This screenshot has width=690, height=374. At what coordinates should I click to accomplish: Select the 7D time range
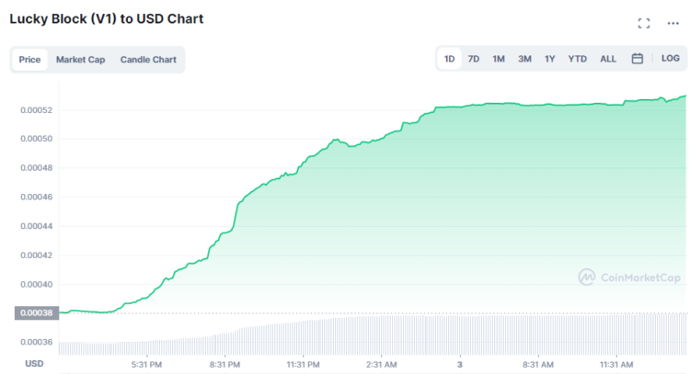click(474, 59)
